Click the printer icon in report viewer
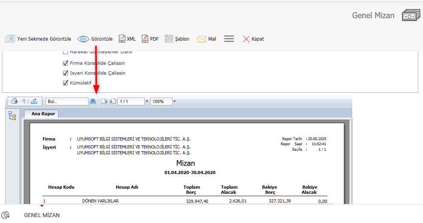This screenshot has height=223, width=423. point(14,101)
